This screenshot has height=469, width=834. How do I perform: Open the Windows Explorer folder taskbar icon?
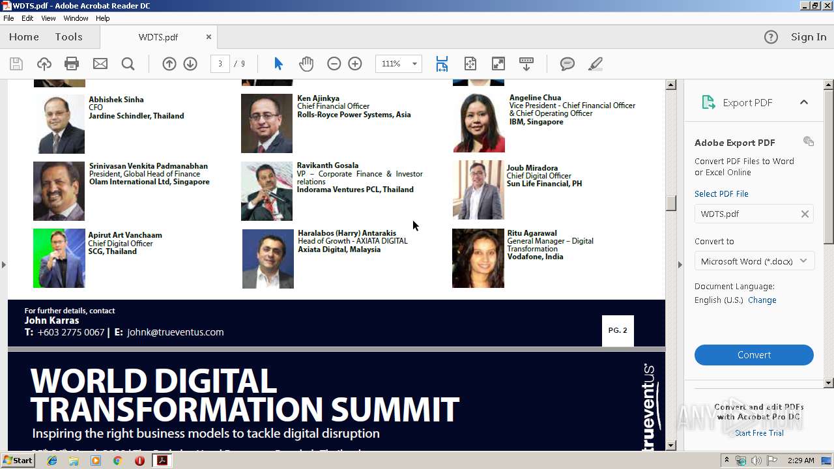point(74,461)
